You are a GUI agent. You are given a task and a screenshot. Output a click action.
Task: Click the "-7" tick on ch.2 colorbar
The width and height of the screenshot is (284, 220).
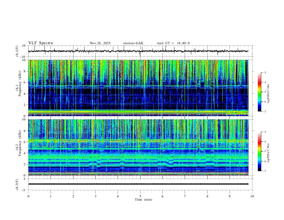[x=264, y=171]
